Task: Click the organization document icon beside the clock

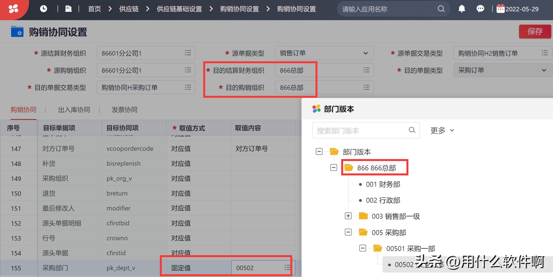Action: coord(68,9)
